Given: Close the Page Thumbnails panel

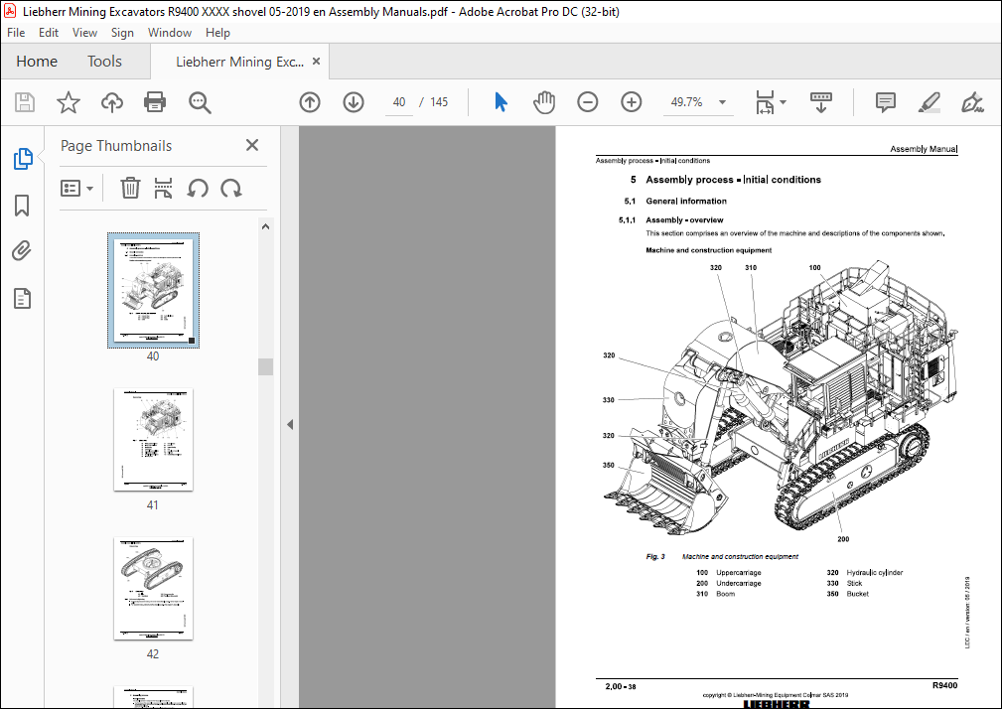Looking at the screenshot, I should click(x=252, y=145).
